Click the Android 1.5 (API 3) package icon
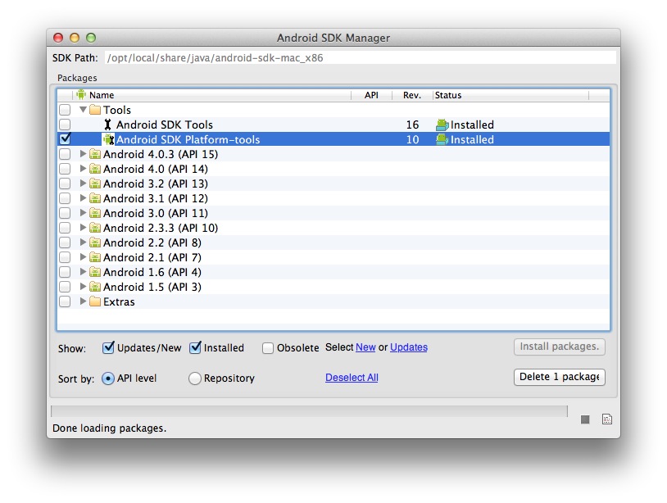The height and width of the screenshot is (503, 667). coord(95,287)
